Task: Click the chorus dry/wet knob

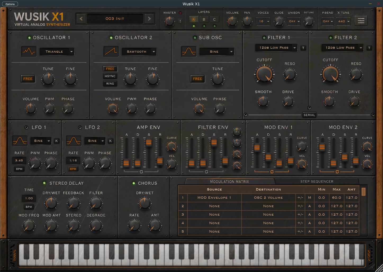Action: (x=145, y=203)
